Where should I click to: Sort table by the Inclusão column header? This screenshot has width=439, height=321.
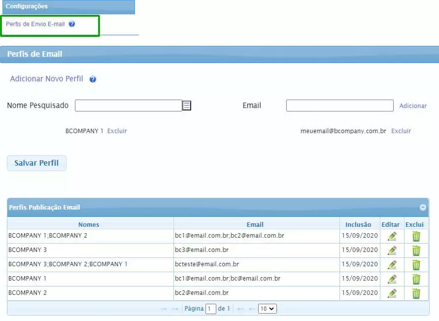tap(358, 225)
